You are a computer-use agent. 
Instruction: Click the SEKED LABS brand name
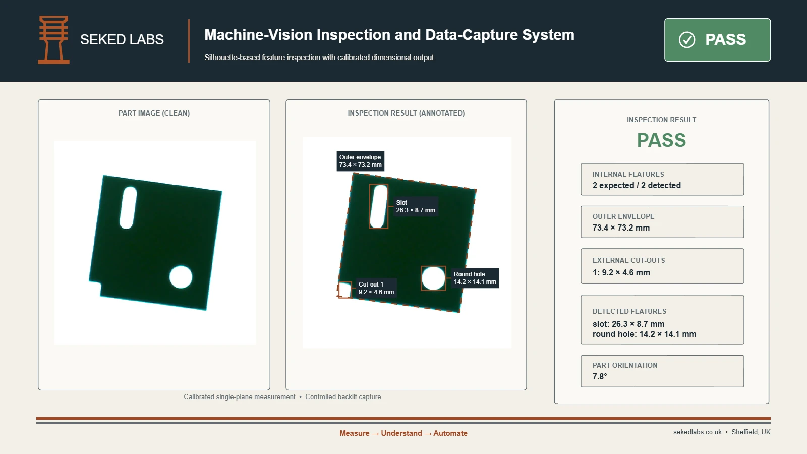click(x=122, y=40)
